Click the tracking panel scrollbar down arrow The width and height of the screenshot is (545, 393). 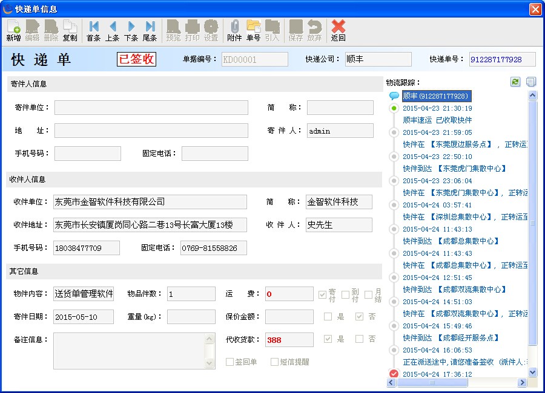click(531, 373)
